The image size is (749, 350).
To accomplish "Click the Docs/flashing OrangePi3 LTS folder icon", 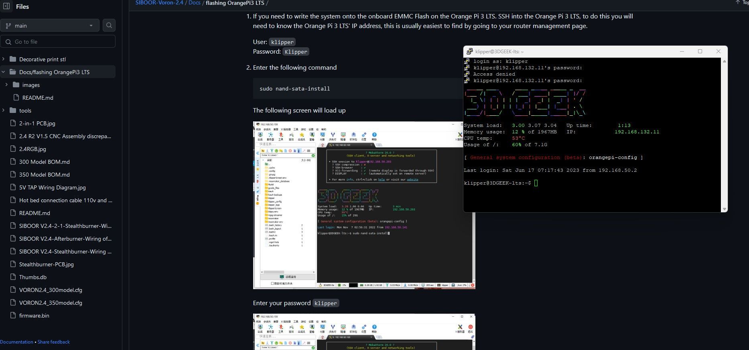I will coord(13,72).
